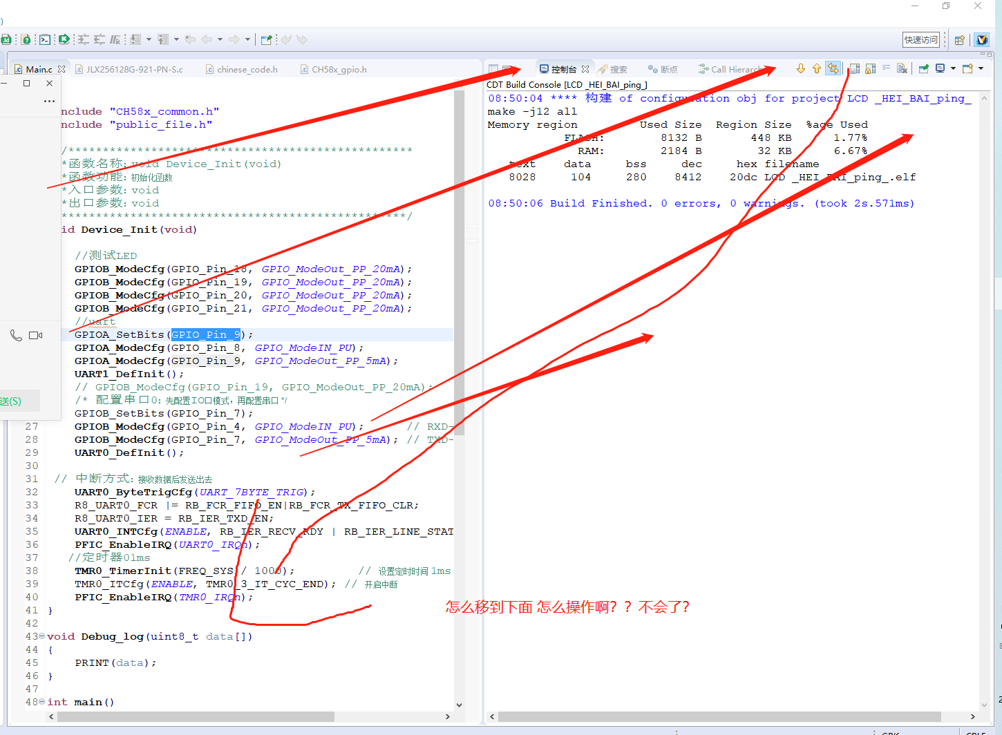Collapse the Debug_log function fold marker
The image size is (1002, 735).
(41, 636)
